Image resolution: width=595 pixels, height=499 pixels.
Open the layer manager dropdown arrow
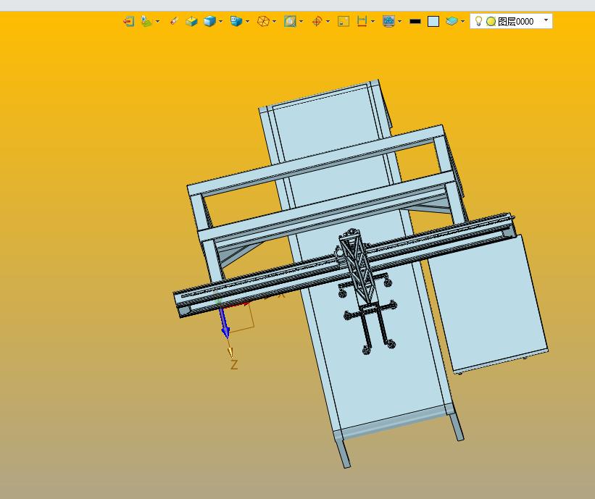462,22
